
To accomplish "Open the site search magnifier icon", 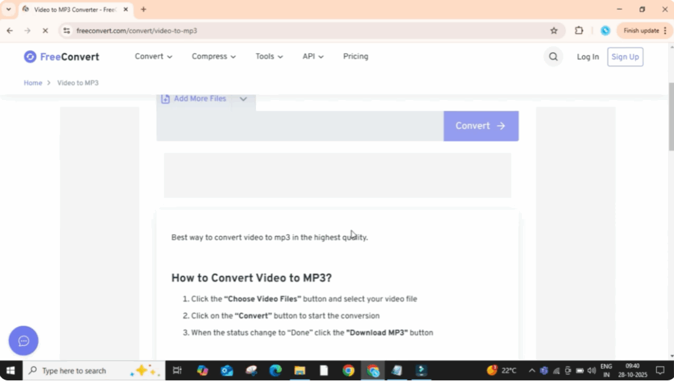I will (553, 57).
